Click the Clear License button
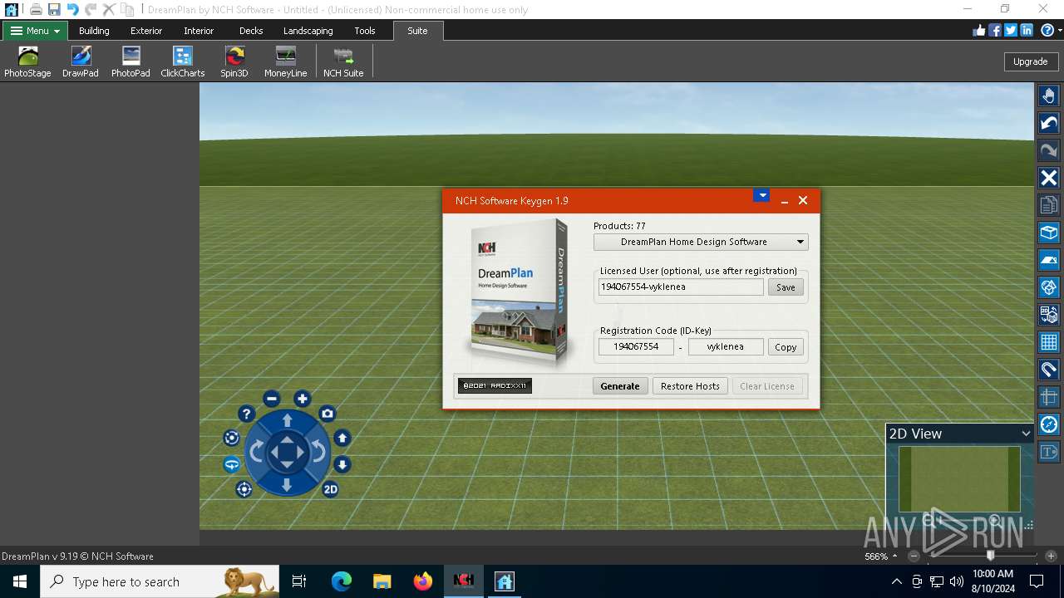The width and height of the screenshot is (1064, 598). 767,386
